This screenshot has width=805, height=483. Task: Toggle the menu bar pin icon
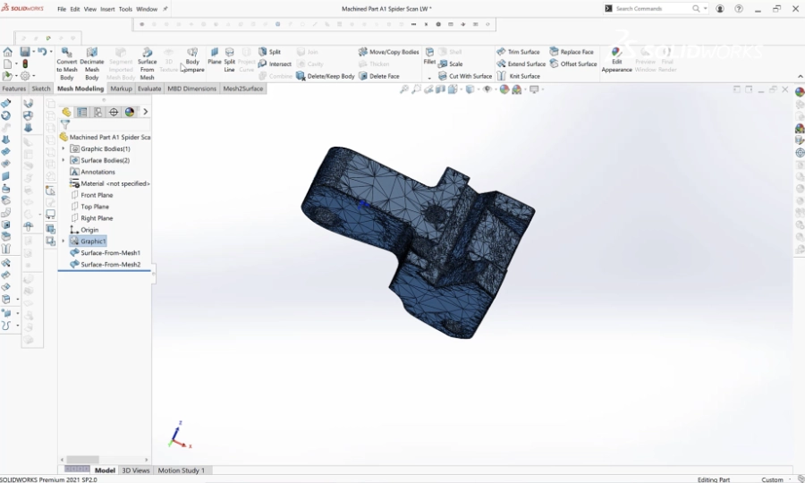pos(165,9)
